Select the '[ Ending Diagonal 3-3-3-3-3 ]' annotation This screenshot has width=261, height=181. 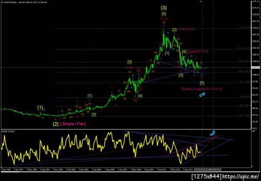[x=201, y=89]
